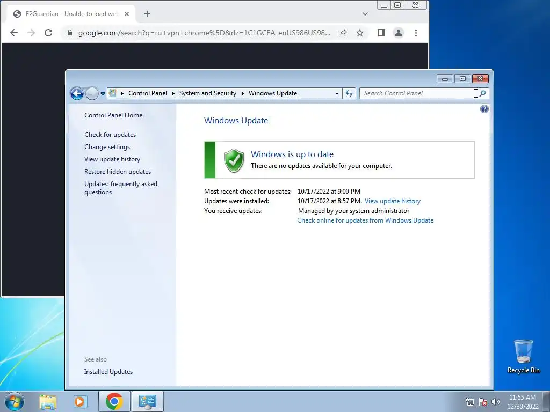
Task: Select Control Panel breadcrumb
Action: [148, 93]
